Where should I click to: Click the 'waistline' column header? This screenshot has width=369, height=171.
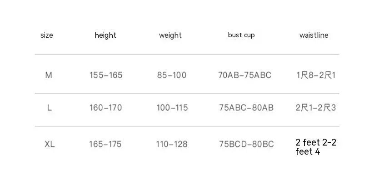point(314,35)
